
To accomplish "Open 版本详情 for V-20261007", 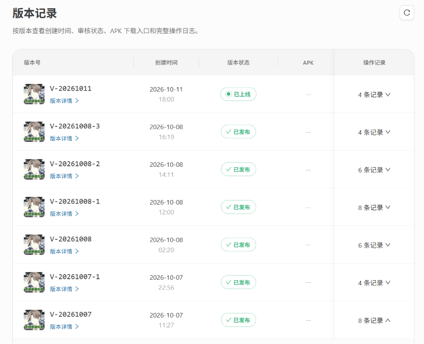I will tap(64, 327).
